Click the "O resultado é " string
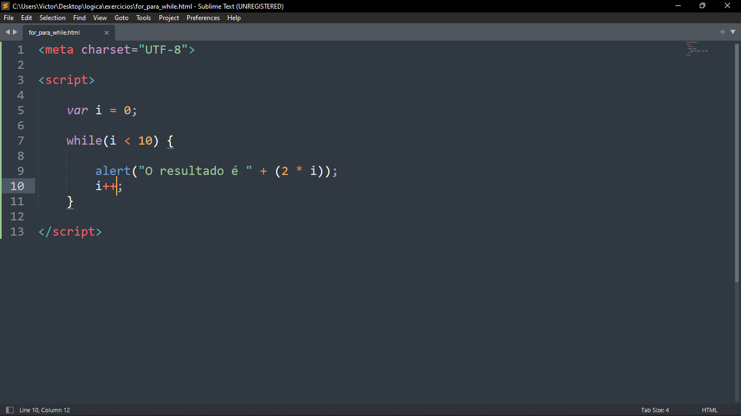 tap(195, 171)
